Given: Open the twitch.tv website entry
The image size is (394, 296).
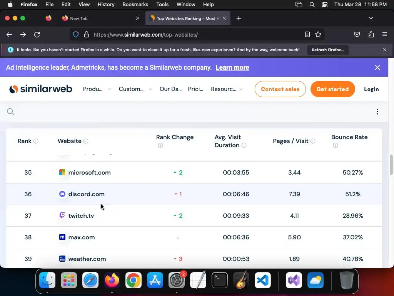Looking at the screenshot, I should point(81,216).
